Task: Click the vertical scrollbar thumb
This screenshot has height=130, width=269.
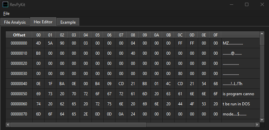Action: (x=262, y=41)
